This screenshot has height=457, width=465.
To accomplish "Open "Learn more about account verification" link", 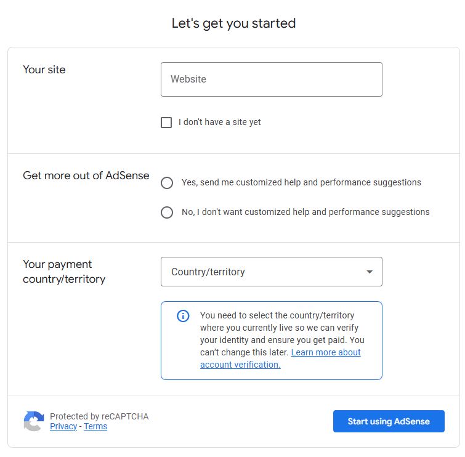I will pos(280,358).
